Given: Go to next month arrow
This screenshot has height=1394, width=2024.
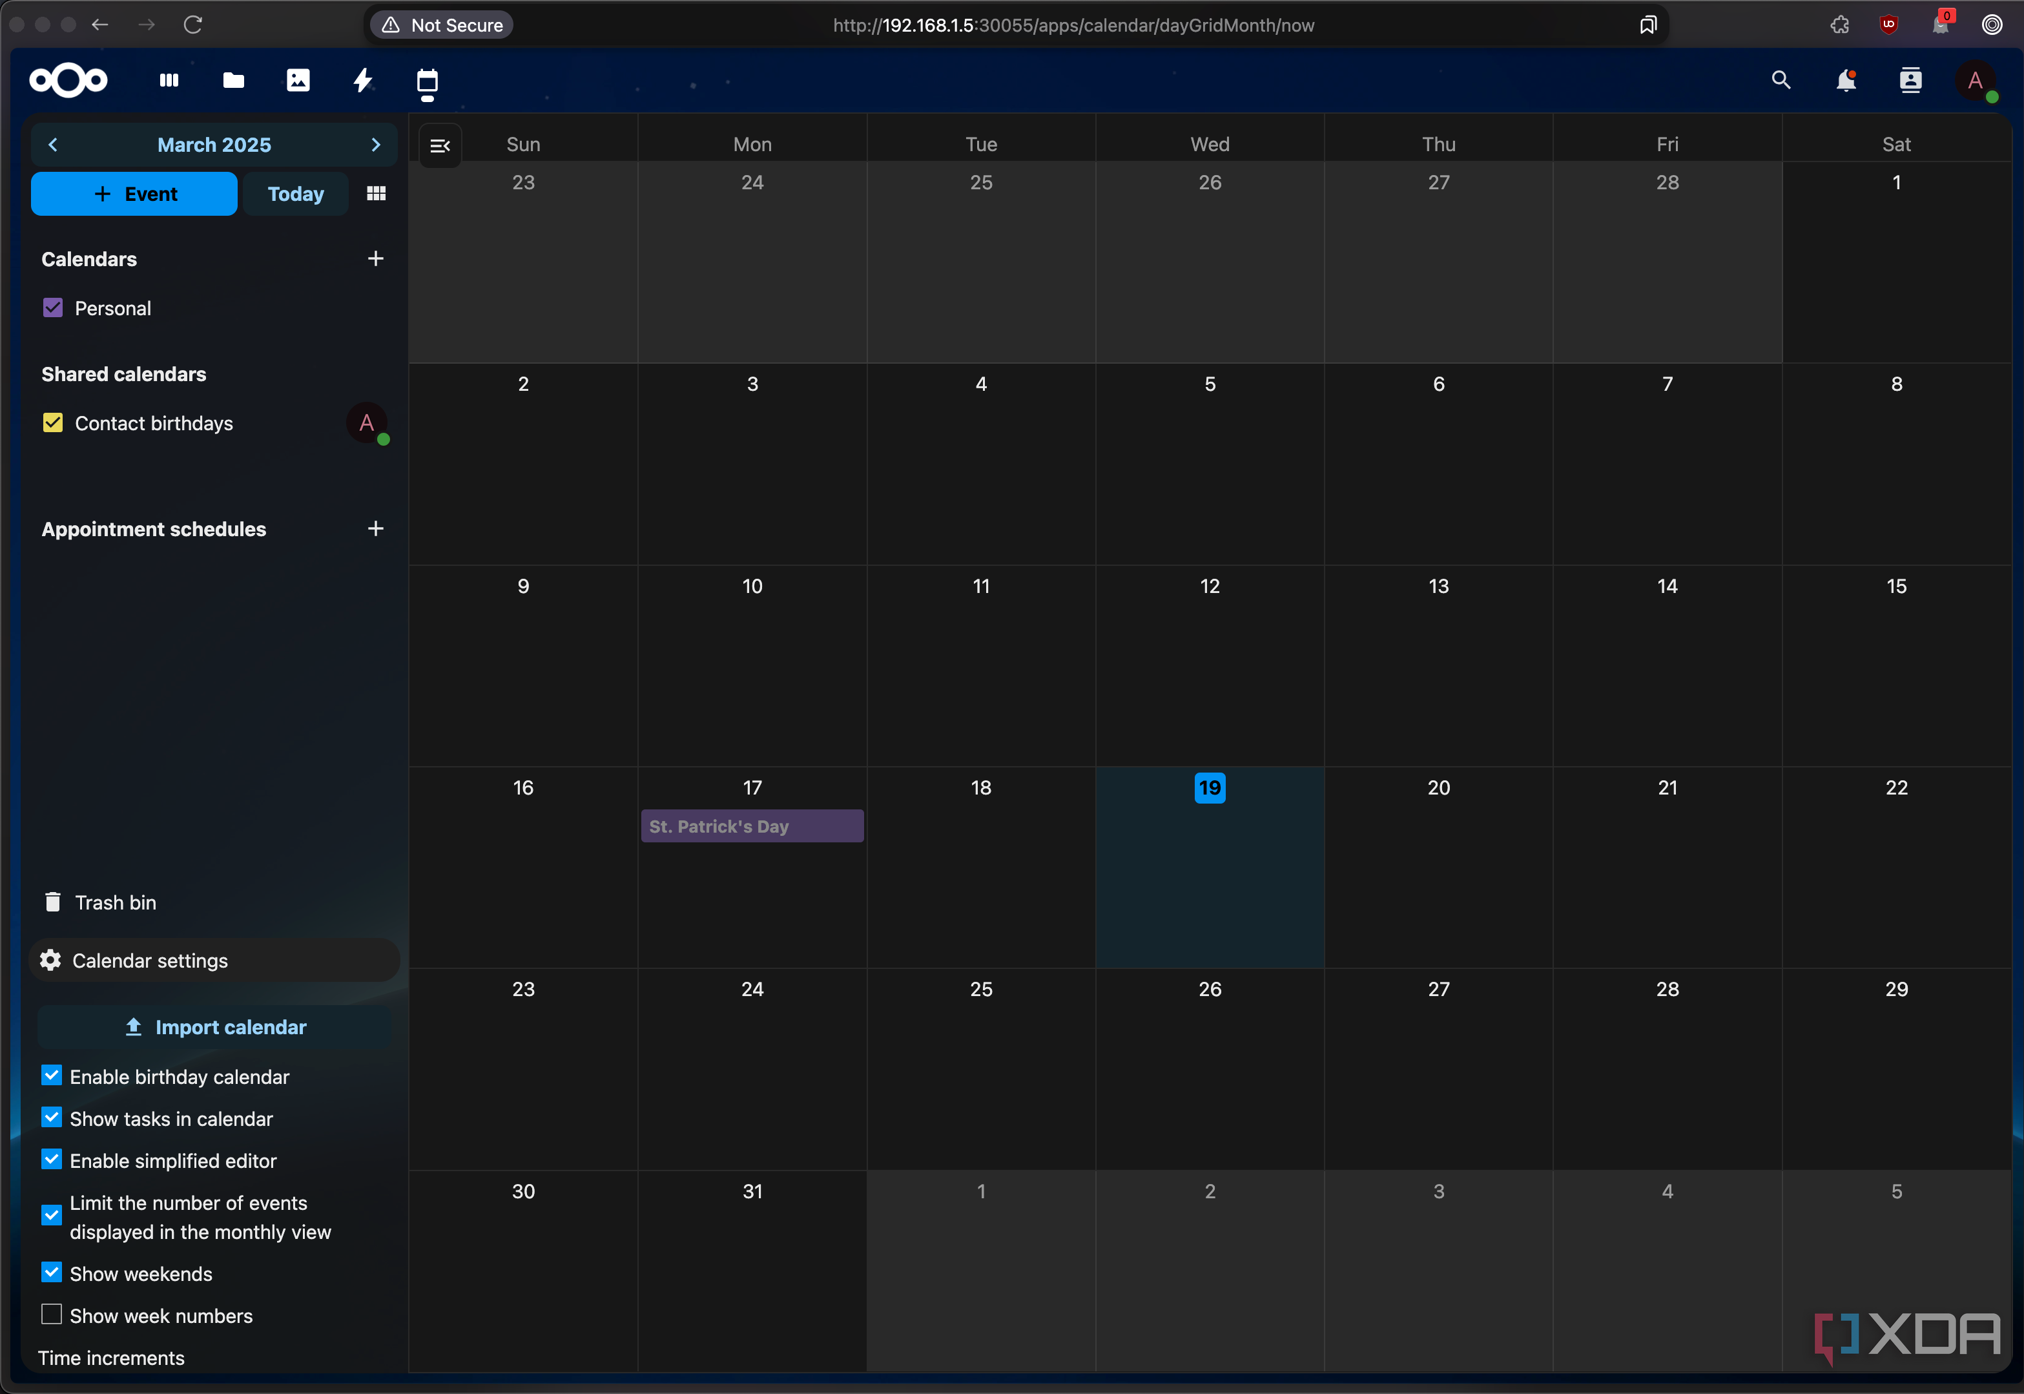Looking at the screenshot, I should pos(375,145).
